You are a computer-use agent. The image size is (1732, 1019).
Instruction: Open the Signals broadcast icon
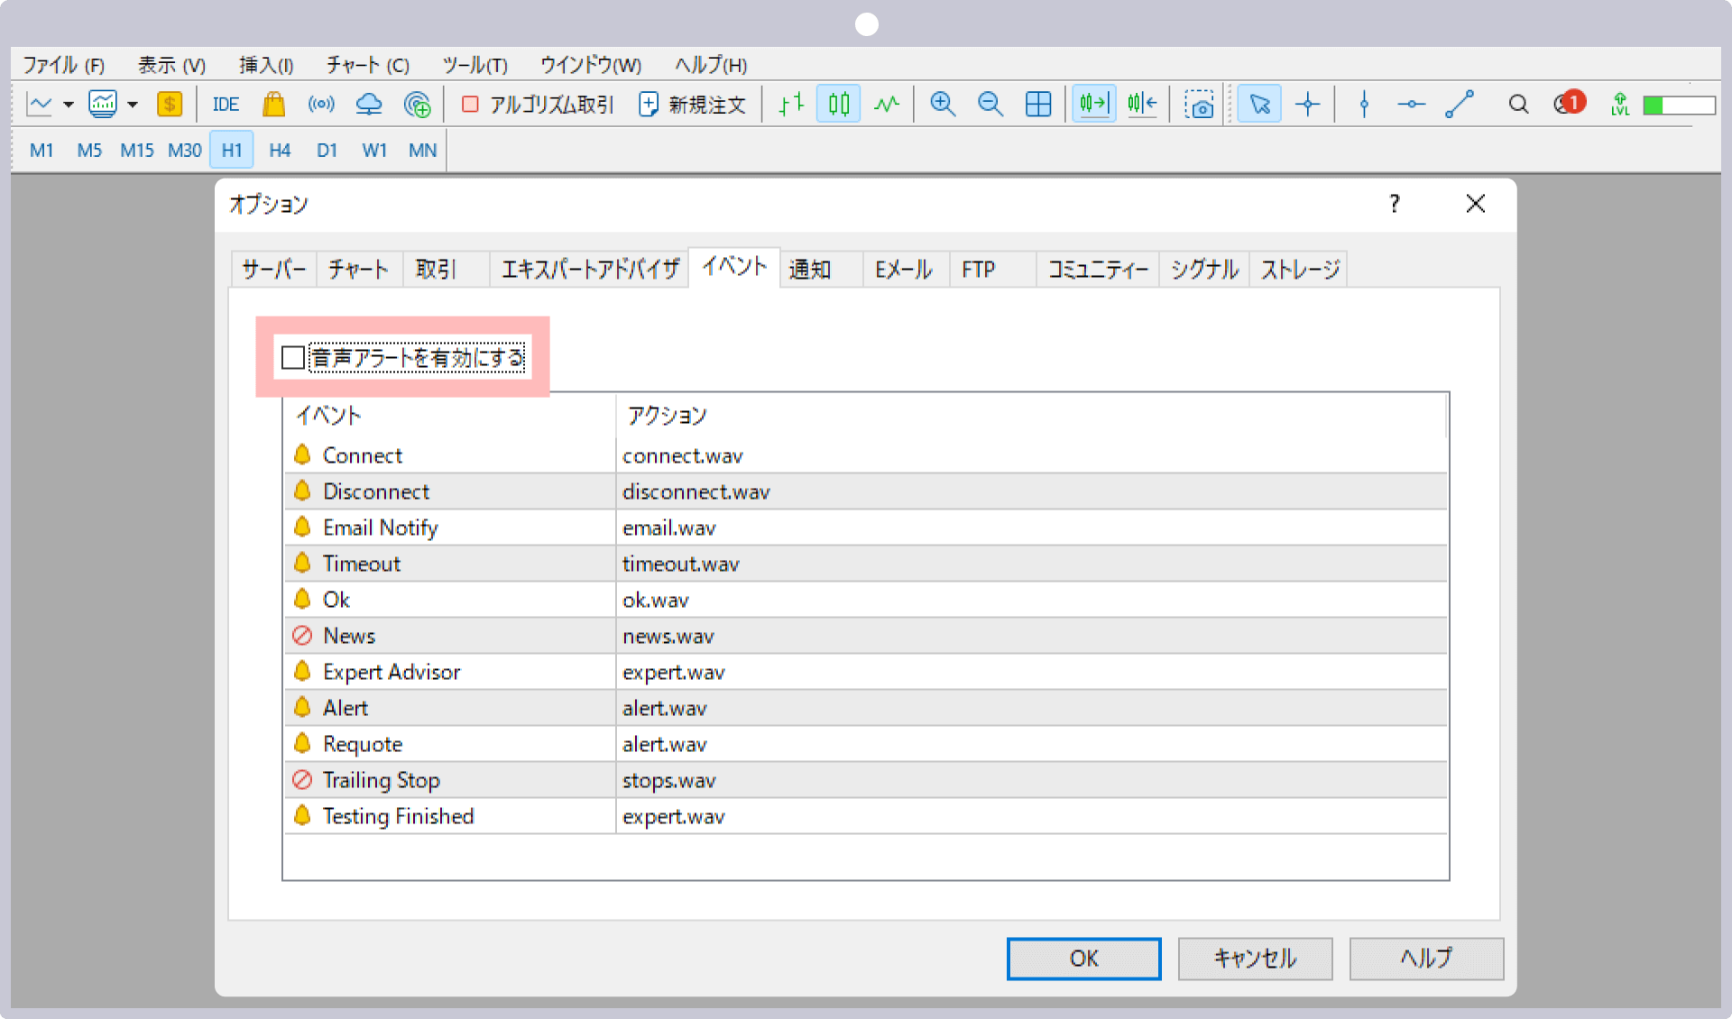(x=321, y=105)
